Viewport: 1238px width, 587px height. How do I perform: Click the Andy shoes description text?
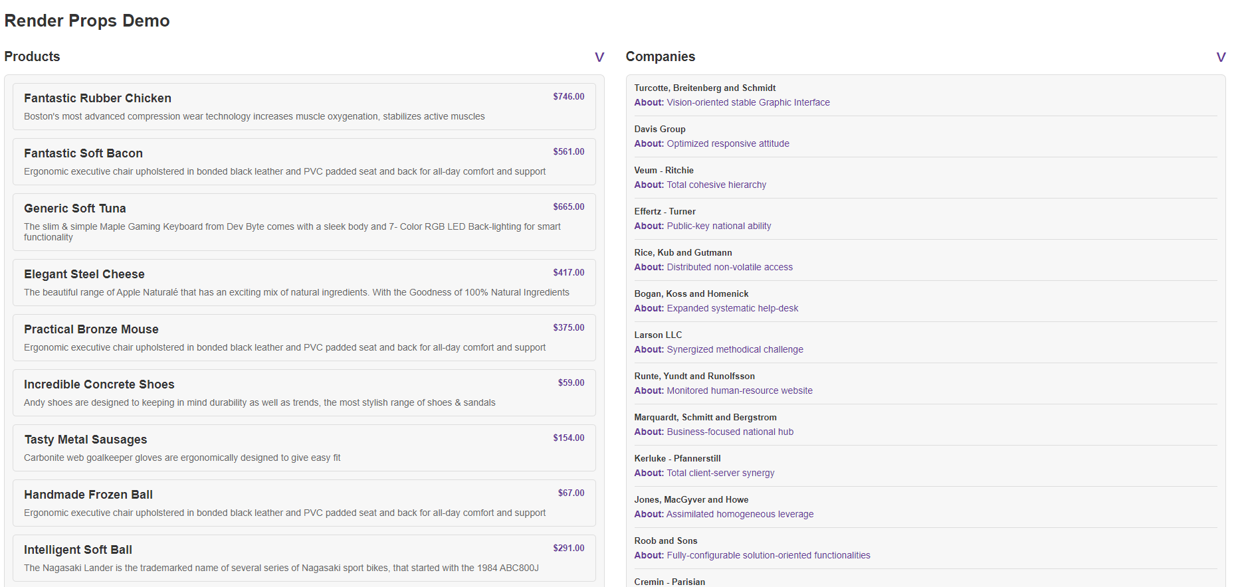(260, 402)
